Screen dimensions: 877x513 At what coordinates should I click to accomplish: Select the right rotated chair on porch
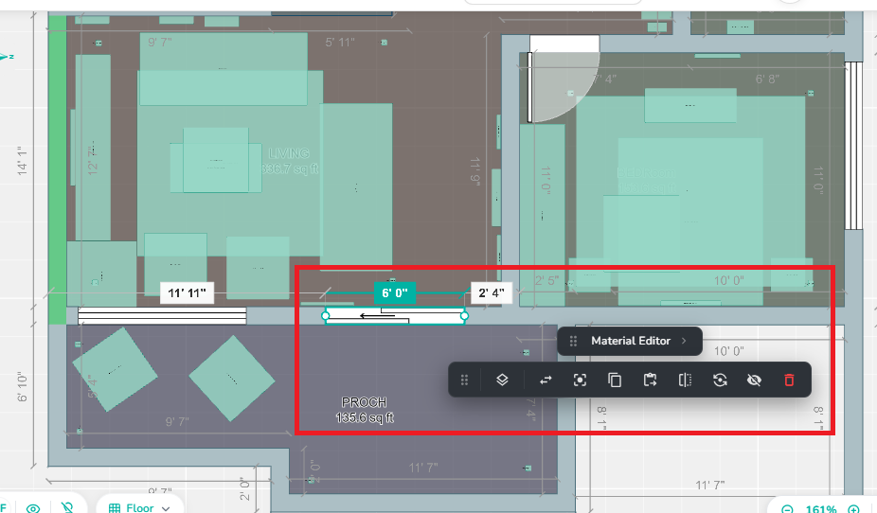tap(231, 379)
